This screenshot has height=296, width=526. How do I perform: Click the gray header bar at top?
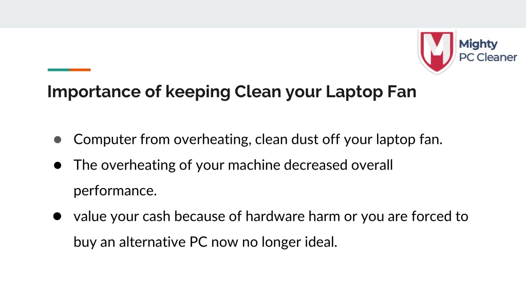[263, 14]
